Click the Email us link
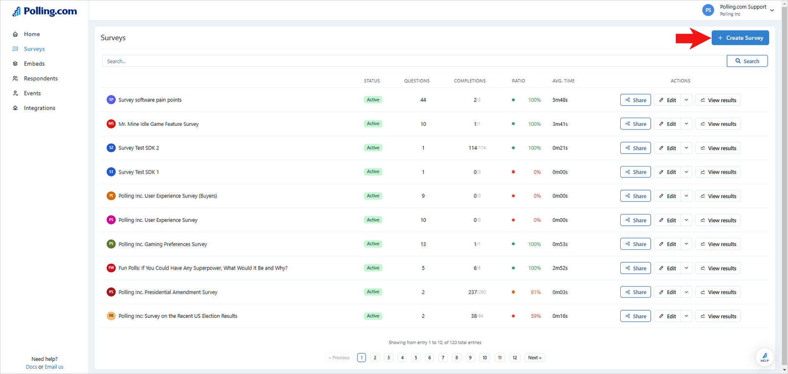 coord(54,367)
